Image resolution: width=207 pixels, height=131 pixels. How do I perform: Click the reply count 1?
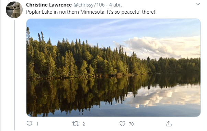37,124
